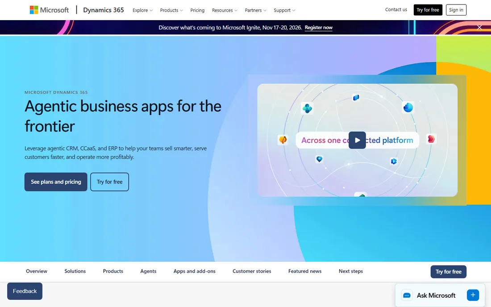Expand the Support menu

point(284,10)
